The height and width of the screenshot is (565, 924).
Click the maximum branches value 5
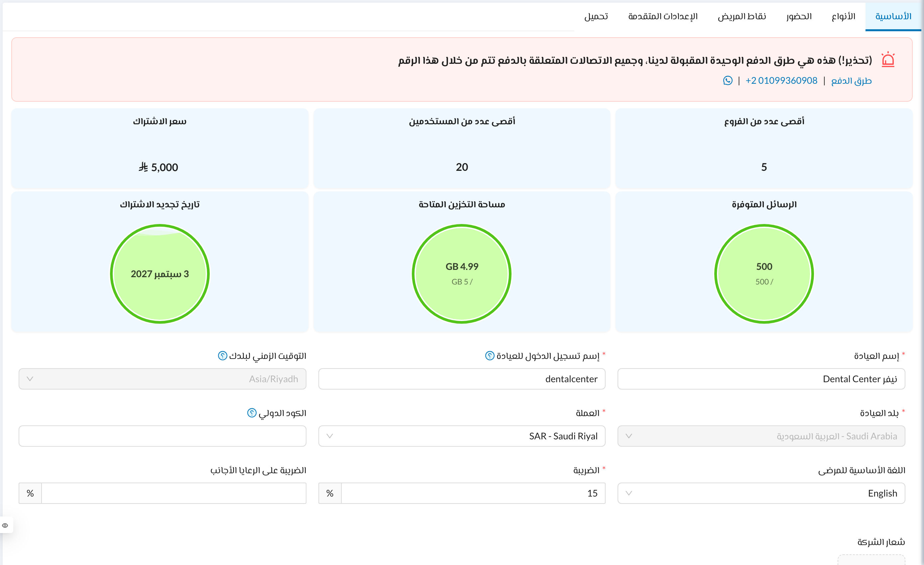coord(764,167)
